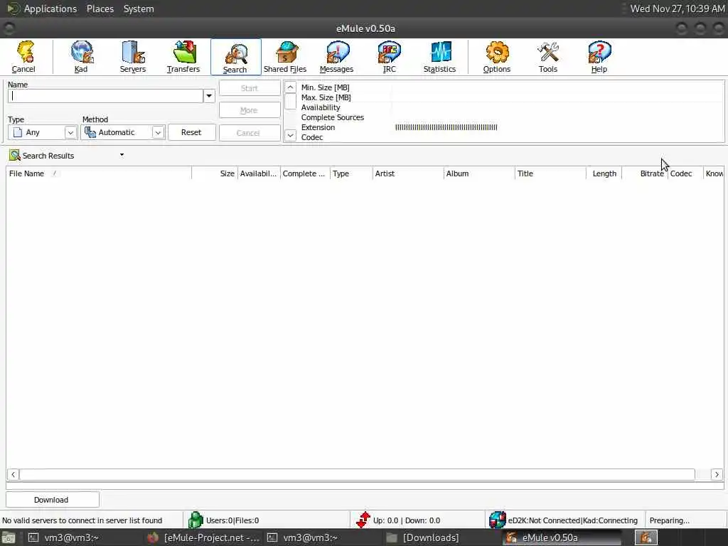Click the filter list down arrow
Viewport: 728px width, 546px height.
click(x=290, y=136)
